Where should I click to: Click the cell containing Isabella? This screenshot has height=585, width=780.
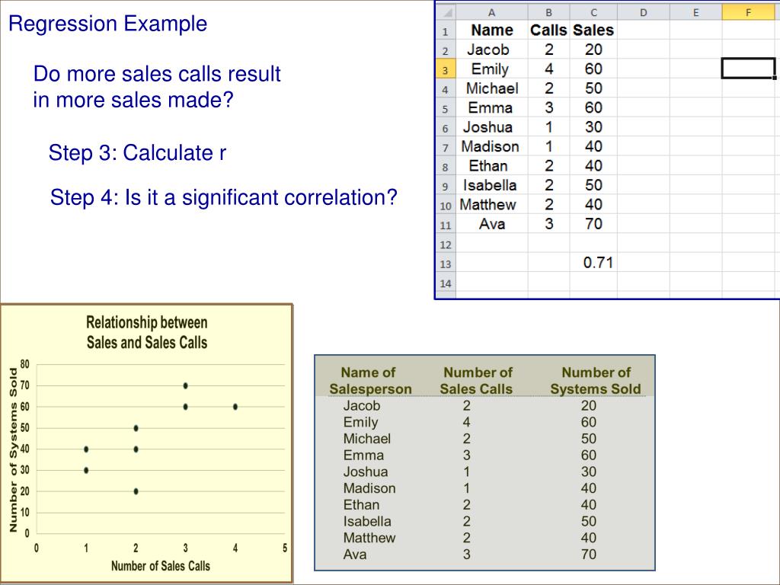pyautogui.click(x=490, y=185)
